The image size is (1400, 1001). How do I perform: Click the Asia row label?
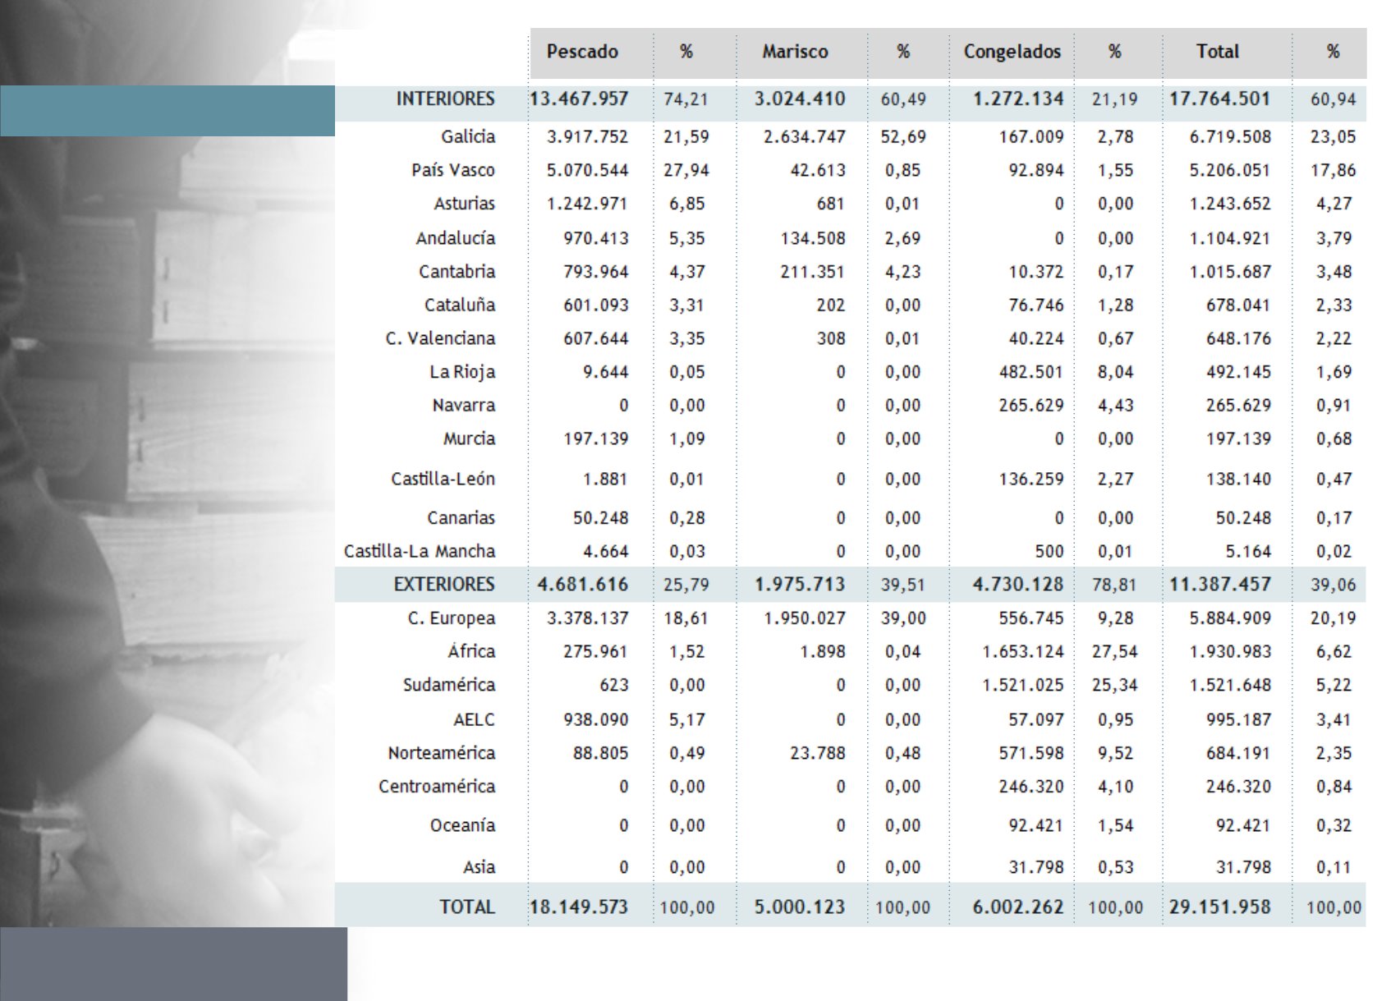[479, 866]
